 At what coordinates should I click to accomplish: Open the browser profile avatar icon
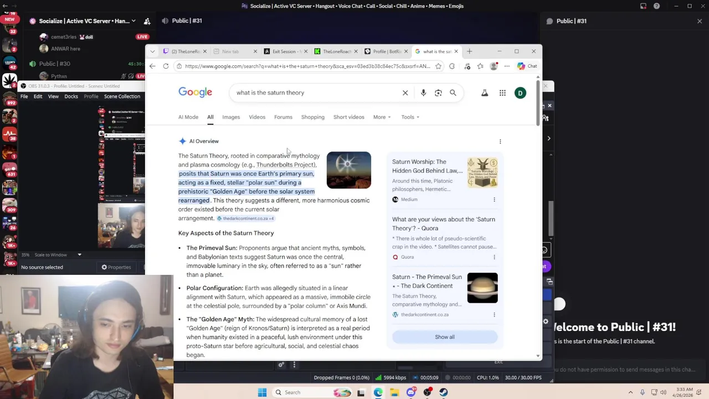coord(494,66)
